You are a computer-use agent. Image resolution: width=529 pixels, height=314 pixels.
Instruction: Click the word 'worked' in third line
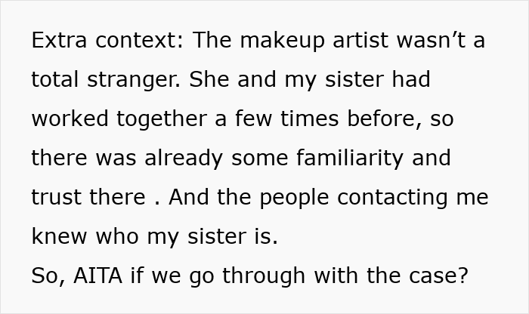coord(70,119)
